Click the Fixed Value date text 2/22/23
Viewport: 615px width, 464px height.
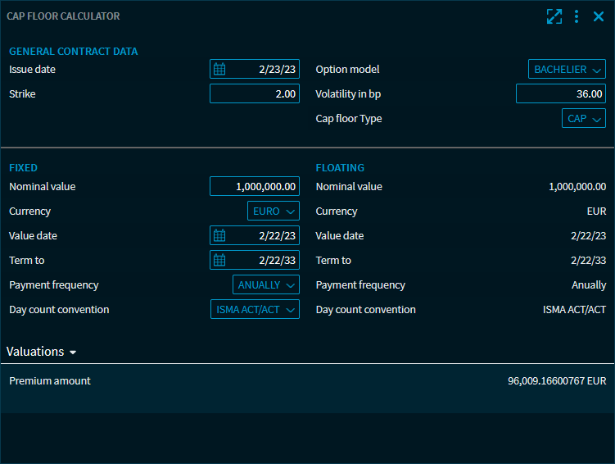coord(277,236)
